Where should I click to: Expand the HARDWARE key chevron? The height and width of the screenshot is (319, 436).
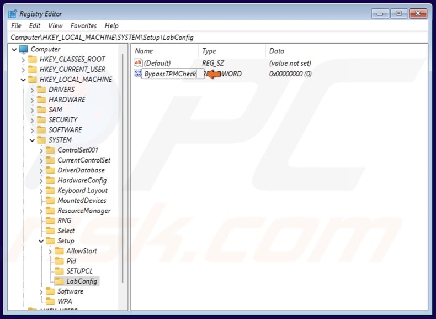click(32, 100)
